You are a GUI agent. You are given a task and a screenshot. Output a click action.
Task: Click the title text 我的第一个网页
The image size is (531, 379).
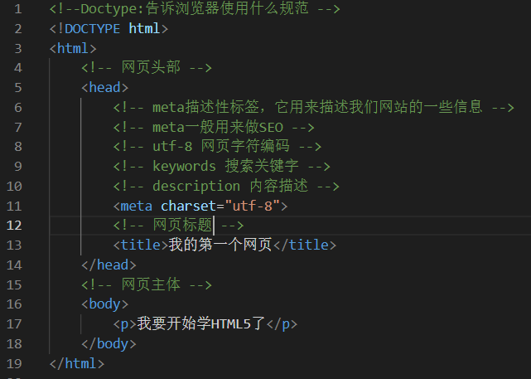[220, 245]
